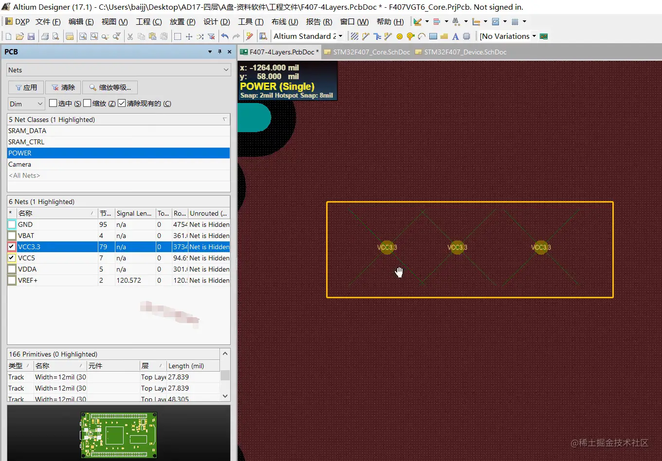Select the rectangular area selection tool
The height and width of the screenshot is (461, 662).
pos(178,36)
